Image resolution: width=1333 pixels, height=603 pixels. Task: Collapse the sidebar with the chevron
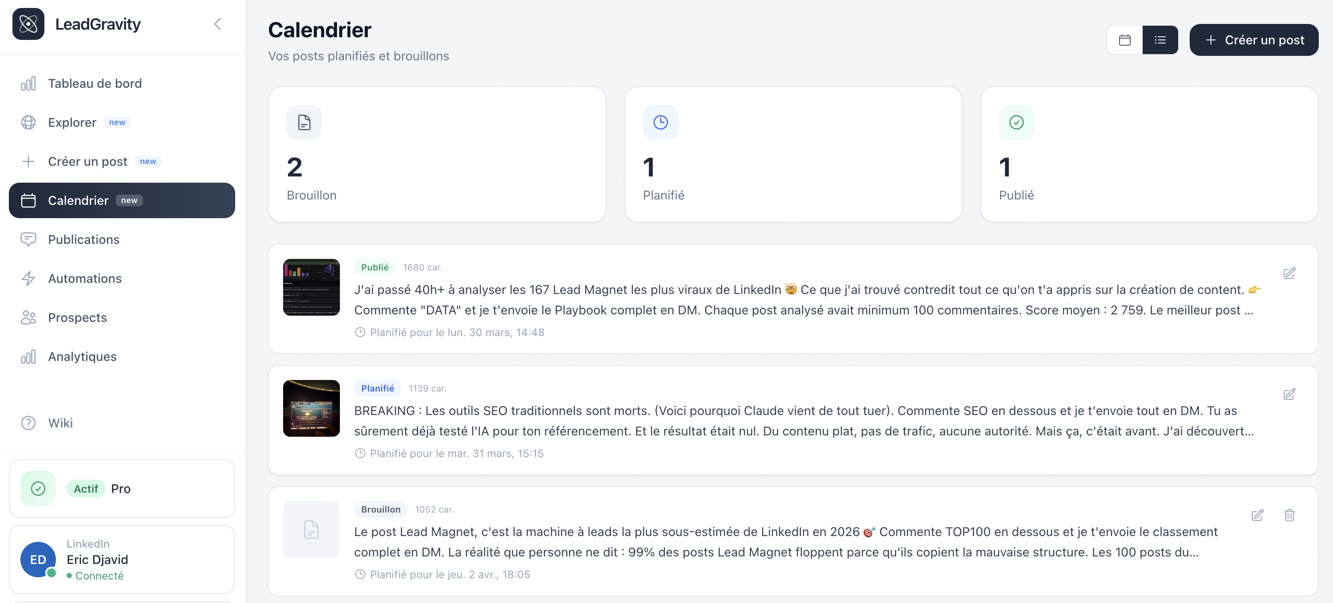coord(217,24)
